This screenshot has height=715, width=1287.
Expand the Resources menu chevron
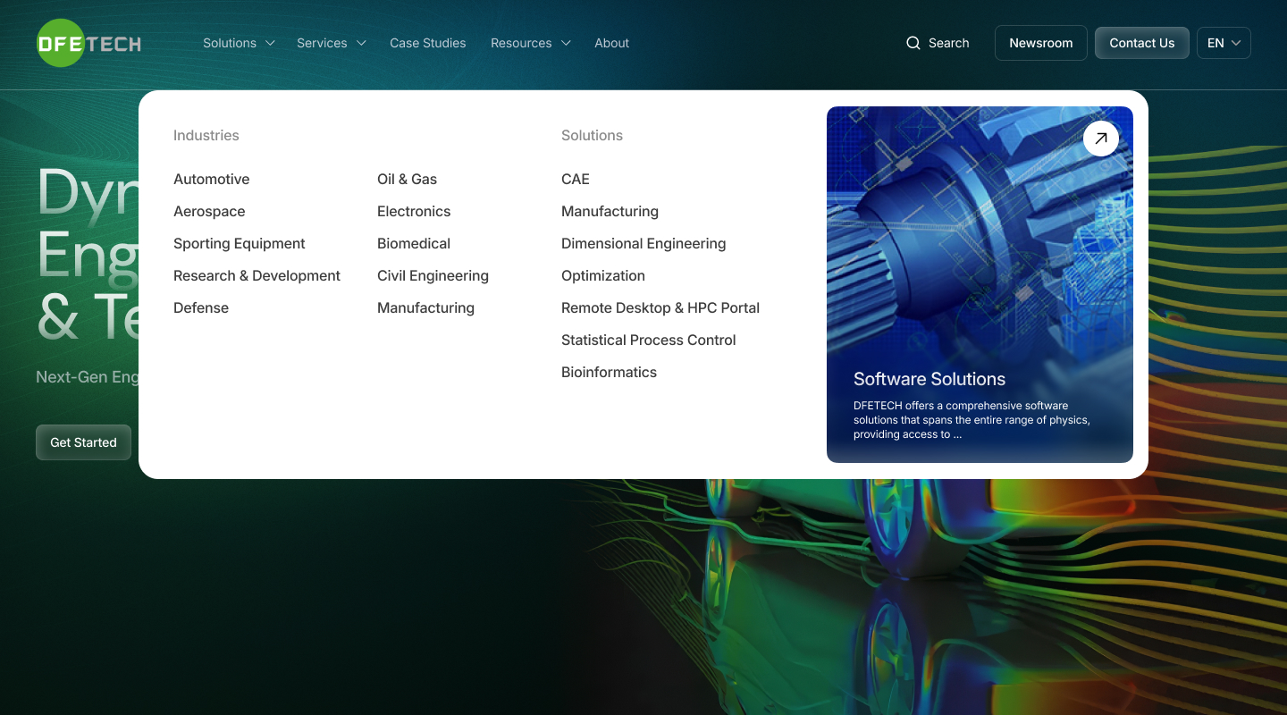565,43
